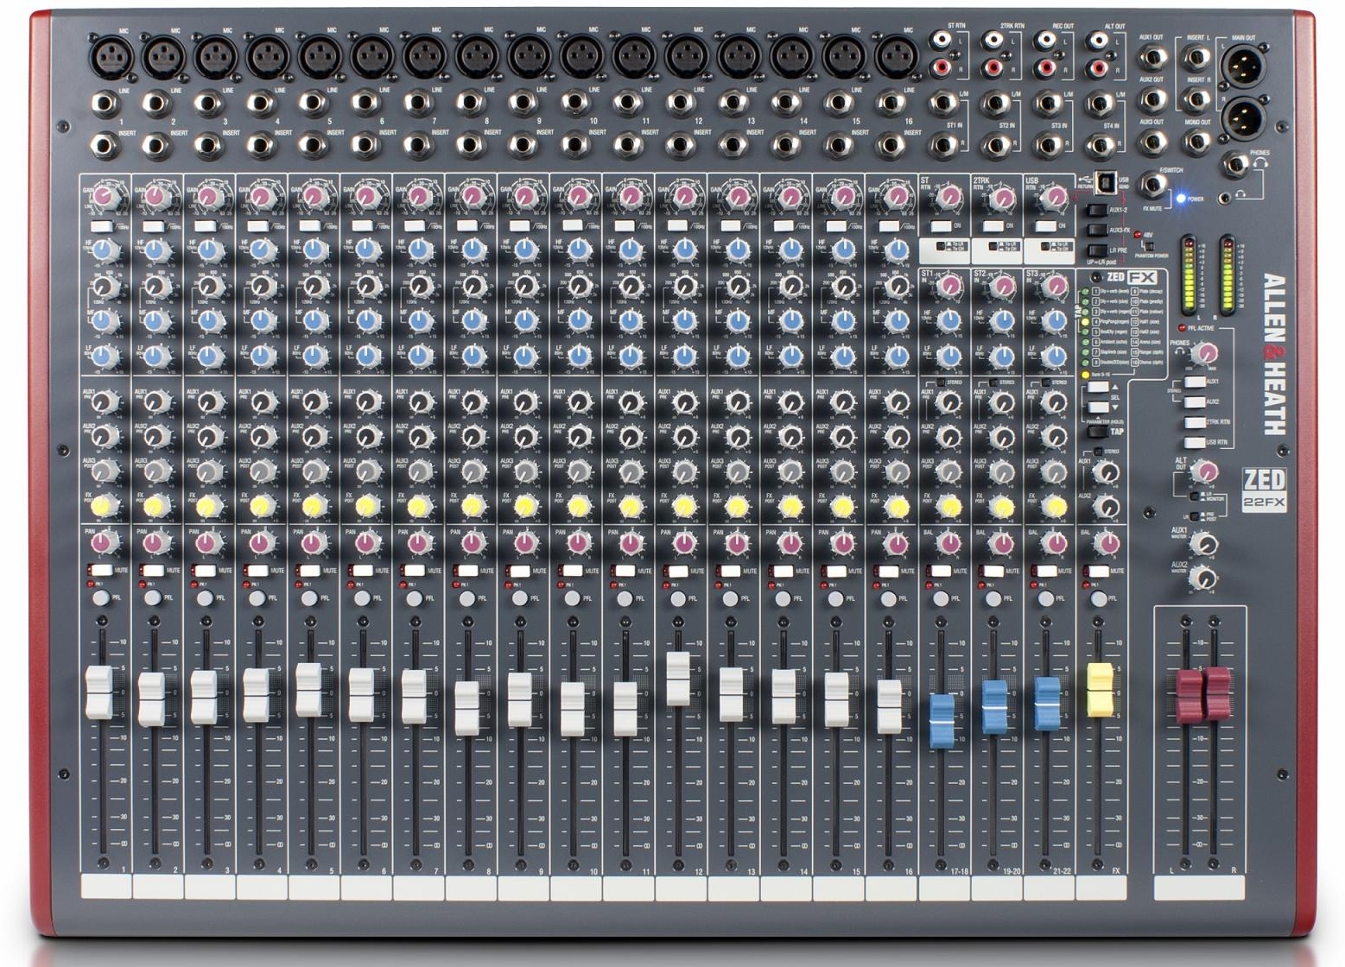Image resolution: width=1345 pixels, height=967 pixels.
Task: Click the ST RTN level knob
Action: [948, 198]
